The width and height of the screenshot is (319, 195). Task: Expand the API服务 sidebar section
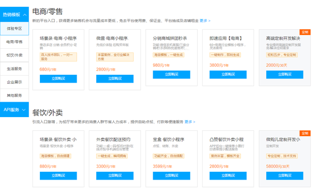14,110
